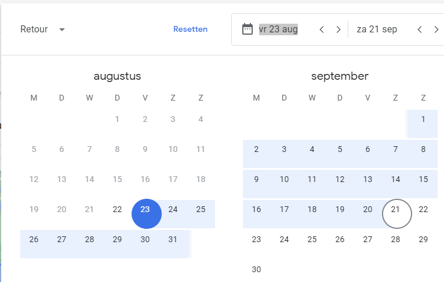The image size is (444, 282).
Task: Select the return date field za 21 sep
Action: [377, 29]
